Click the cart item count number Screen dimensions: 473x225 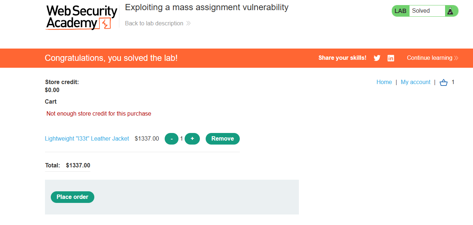coord(453,82)
